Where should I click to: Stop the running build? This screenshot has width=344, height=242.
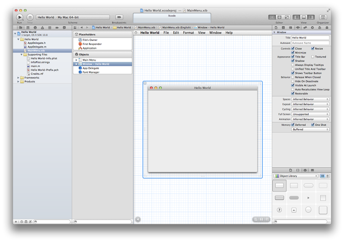point(30,17)
